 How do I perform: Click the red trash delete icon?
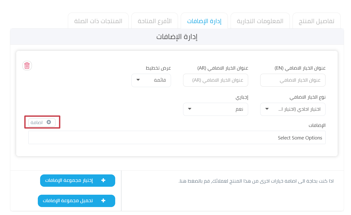(27, 66)
